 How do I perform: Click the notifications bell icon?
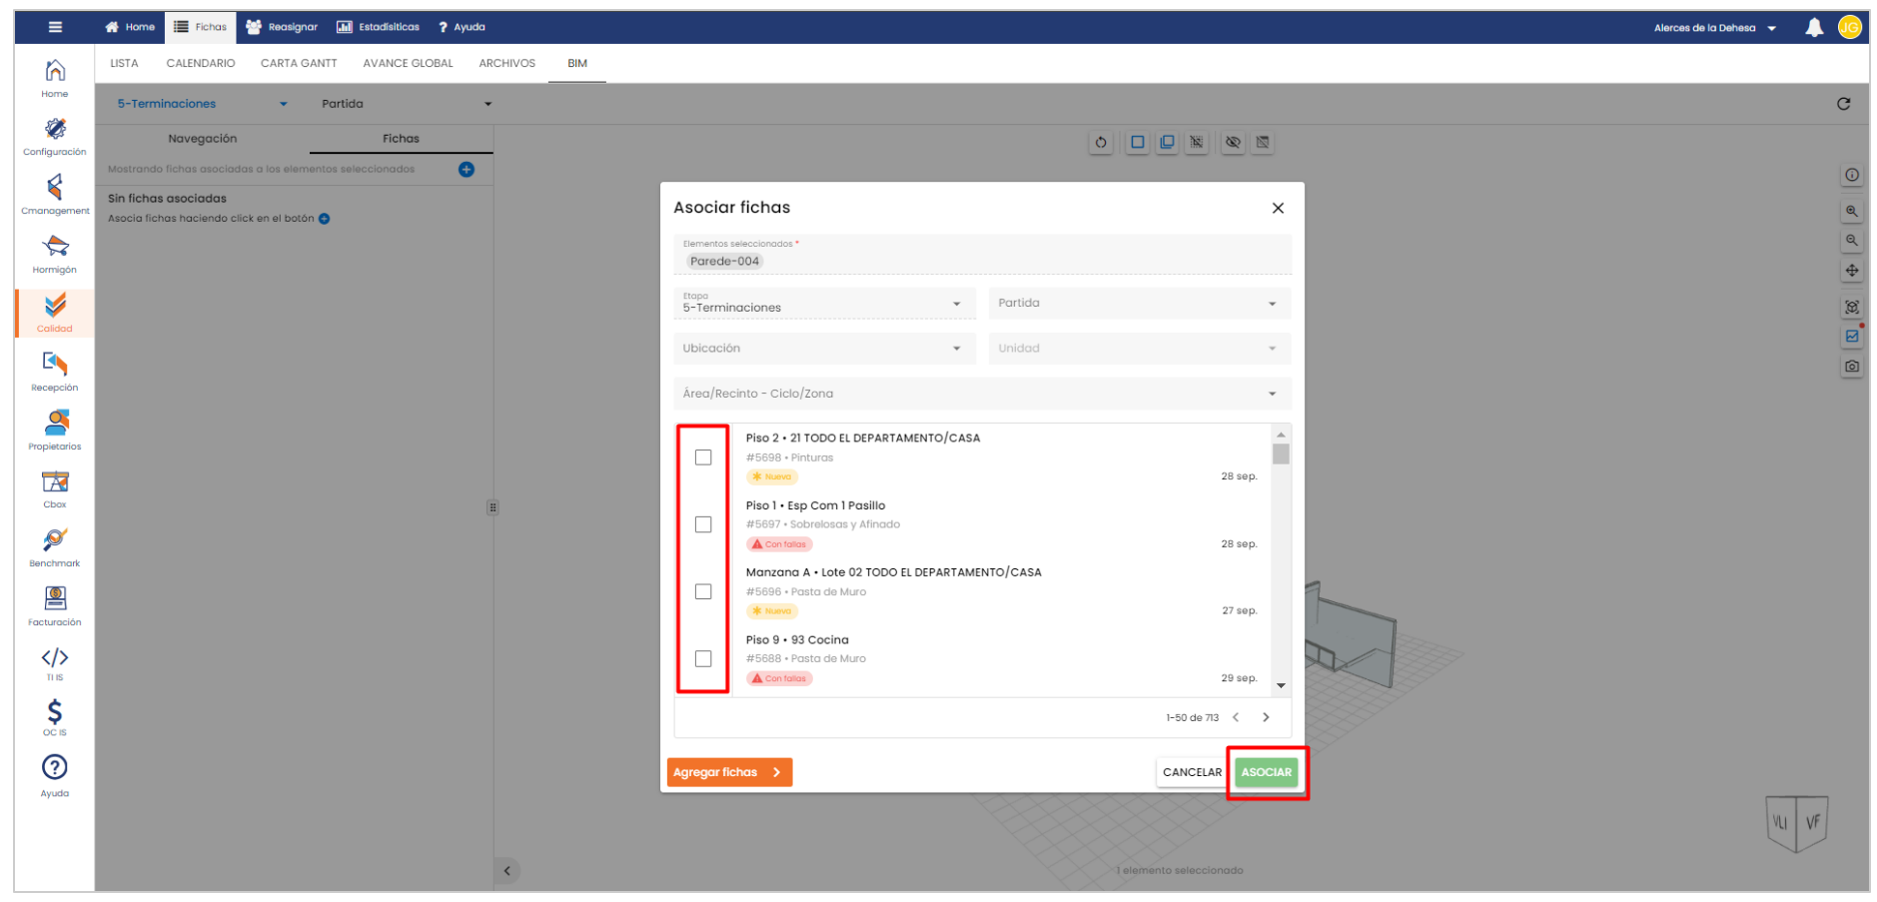(1814, 28)
